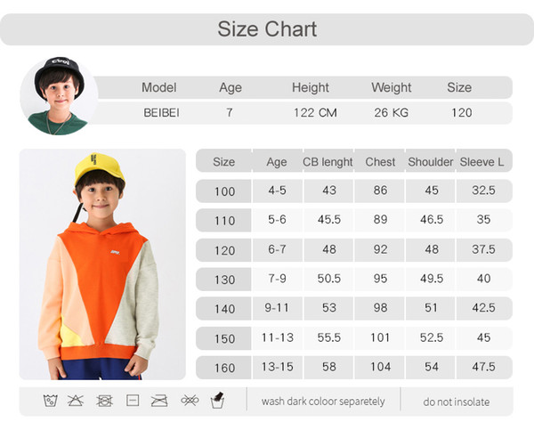This screenshot has height=422, width=534.
Task: Open the round model portrait with black hat
Action: [60, 96]
